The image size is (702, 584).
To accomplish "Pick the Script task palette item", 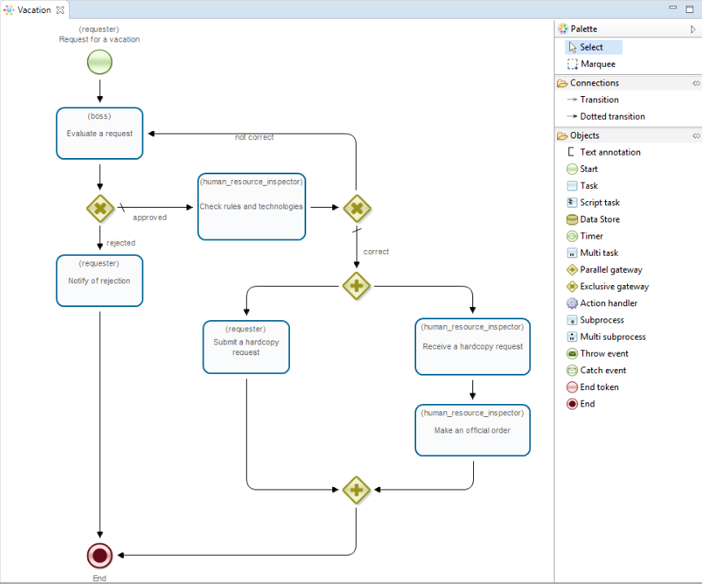I will [599, 203].
